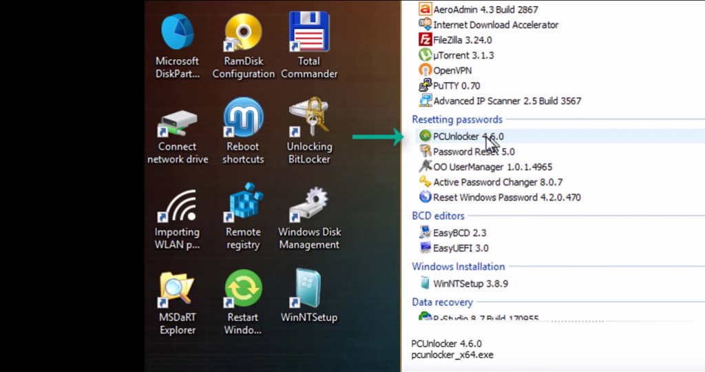Open Internet Download Accelerator menu entry

click(x=496, y=25)
